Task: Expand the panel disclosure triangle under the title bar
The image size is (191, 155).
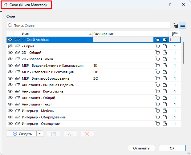Action: tap(2, 12)
